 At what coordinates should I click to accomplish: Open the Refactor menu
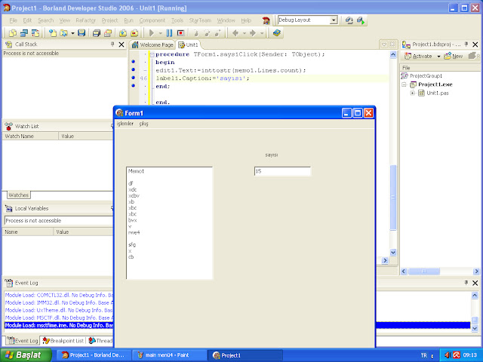tap(85, 20)
